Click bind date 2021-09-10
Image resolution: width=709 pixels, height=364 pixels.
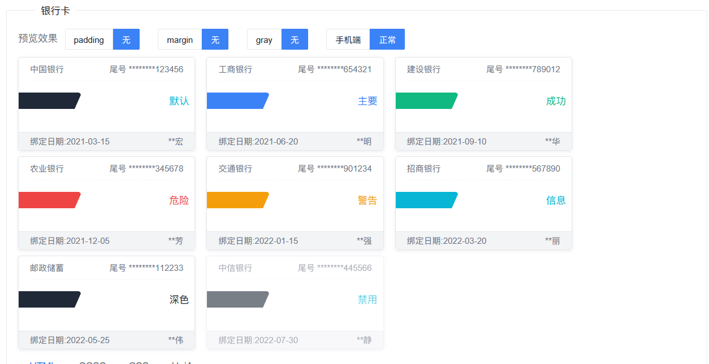tap(447, 142)
